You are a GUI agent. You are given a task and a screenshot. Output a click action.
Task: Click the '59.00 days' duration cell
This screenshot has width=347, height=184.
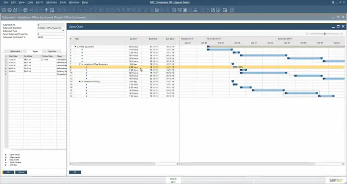coord(133,47)
